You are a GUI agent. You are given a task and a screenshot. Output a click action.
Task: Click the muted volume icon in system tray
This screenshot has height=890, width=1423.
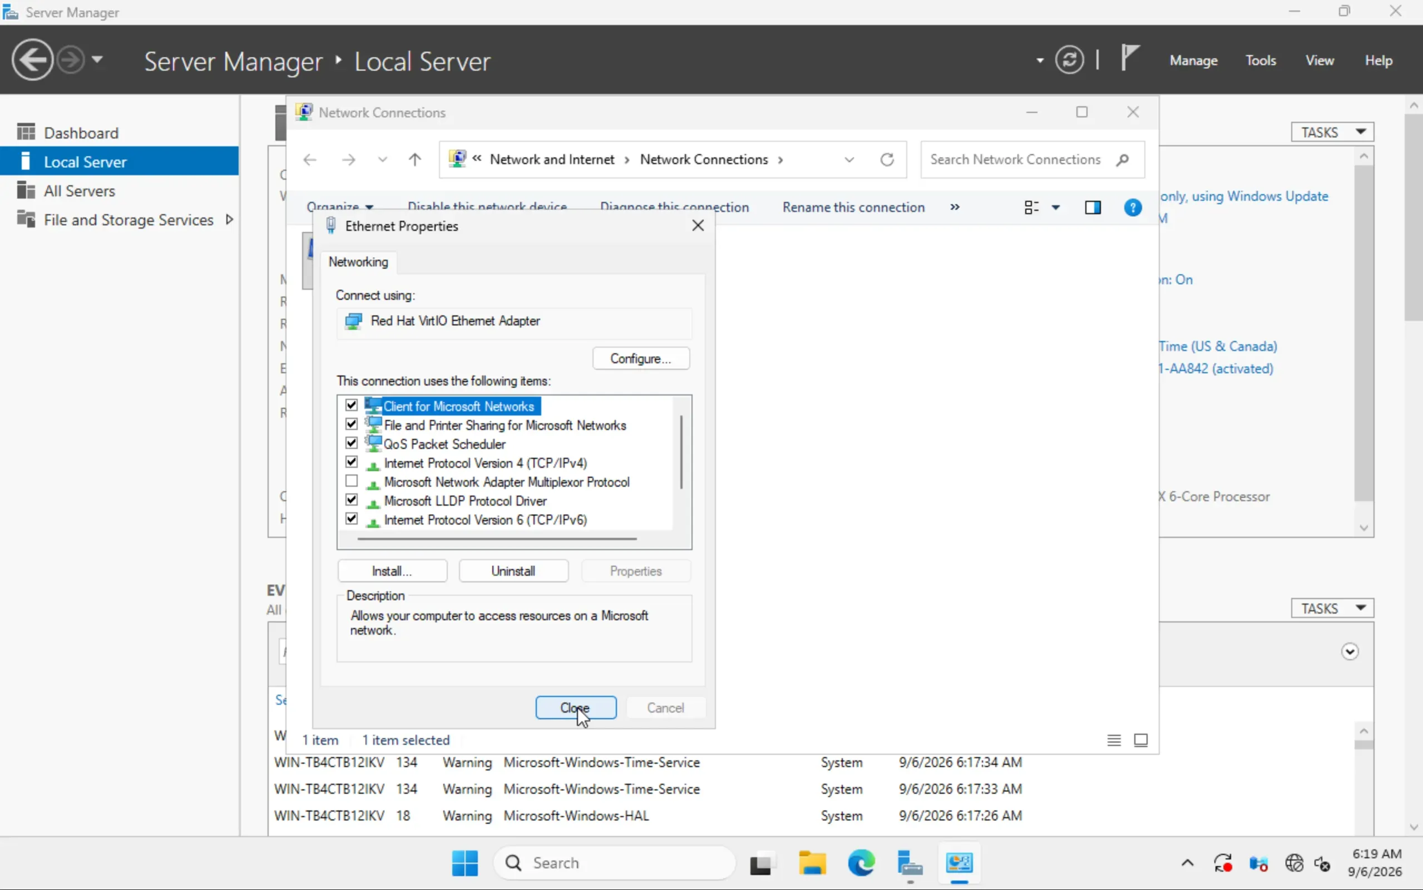click(1322, 863)
